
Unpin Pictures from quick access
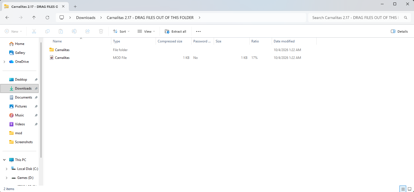tap(36, 106)
